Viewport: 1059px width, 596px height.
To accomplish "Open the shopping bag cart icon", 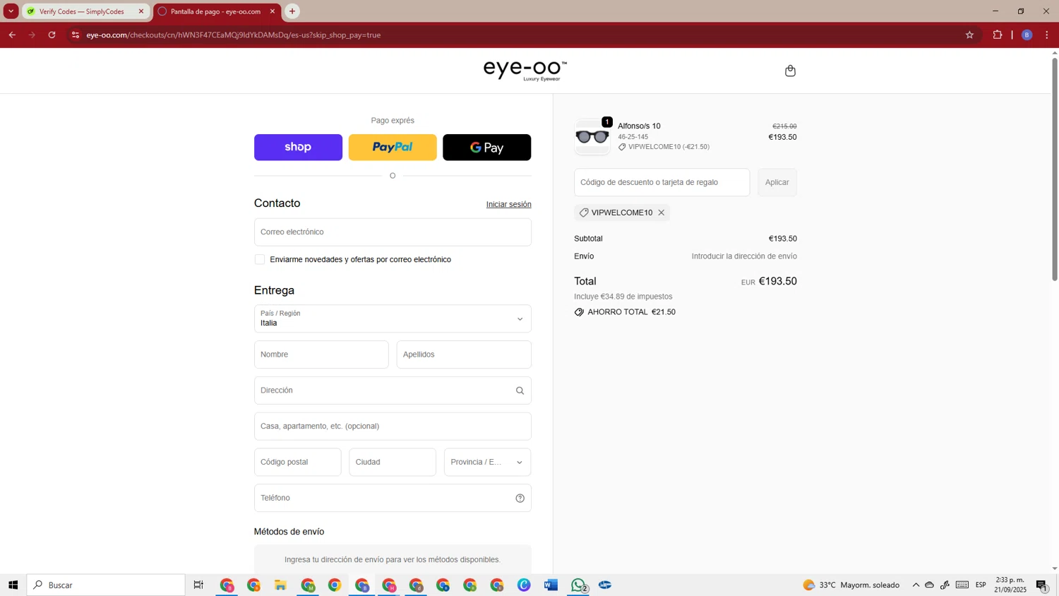I will click(790, 71).
